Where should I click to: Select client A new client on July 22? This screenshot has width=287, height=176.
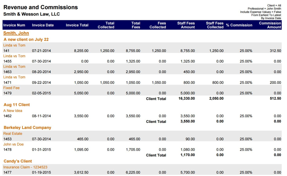click(x=27, y=39)
